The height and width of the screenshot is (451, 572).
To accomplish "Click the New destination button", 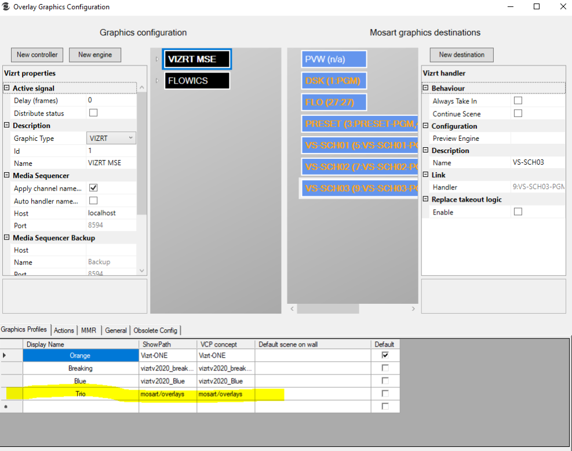I will coord(461,54).
